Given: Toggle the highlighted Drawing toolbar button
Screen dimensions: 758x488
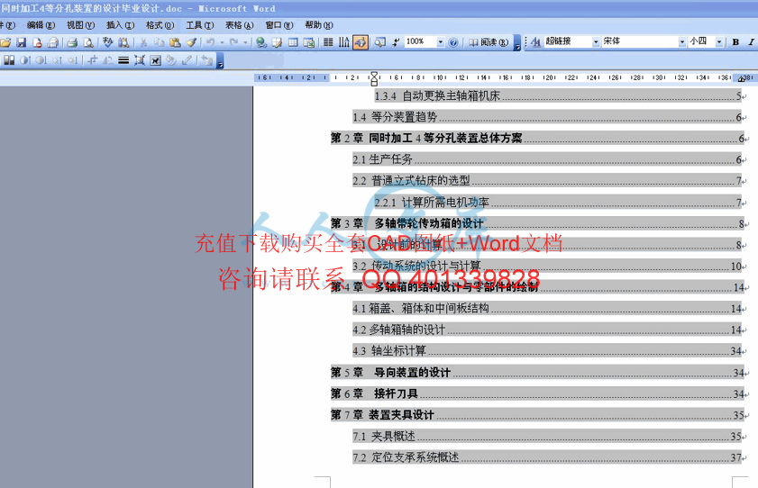Looking at the screenshot, I should tap(361, 42).
